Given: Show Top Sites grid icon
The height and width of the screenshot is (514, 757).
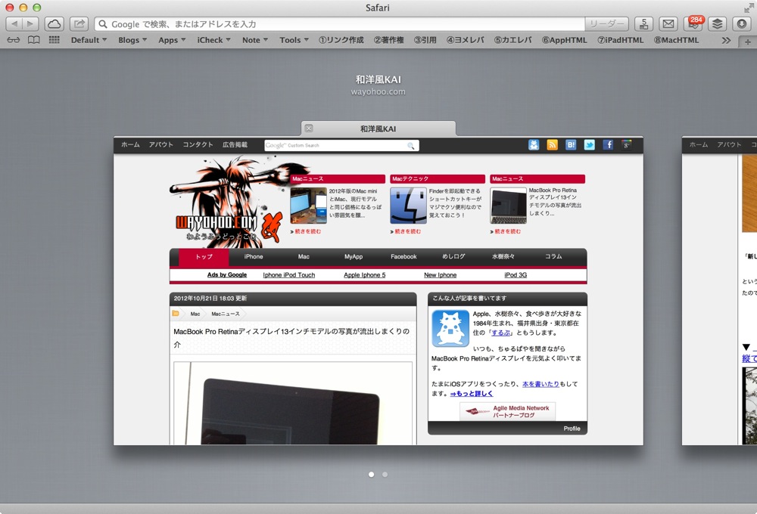Looking at the screenshot, I should pyautogui.click(x=54, y=40).
